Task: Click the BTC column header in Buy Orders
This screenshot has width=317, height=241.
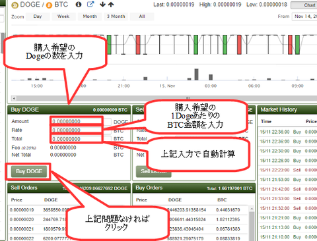Action: pyautogui.click(x=222, y=200)
